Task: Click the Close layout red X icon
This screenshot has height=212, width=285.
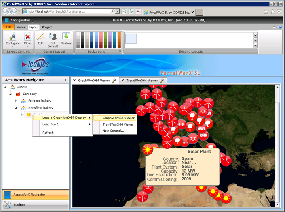Action: (28, 37)
